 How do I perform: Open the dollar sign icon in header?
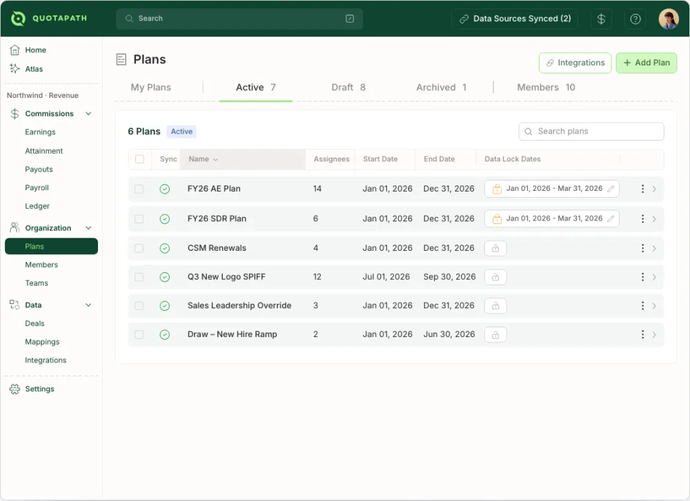tap(601, 19)
